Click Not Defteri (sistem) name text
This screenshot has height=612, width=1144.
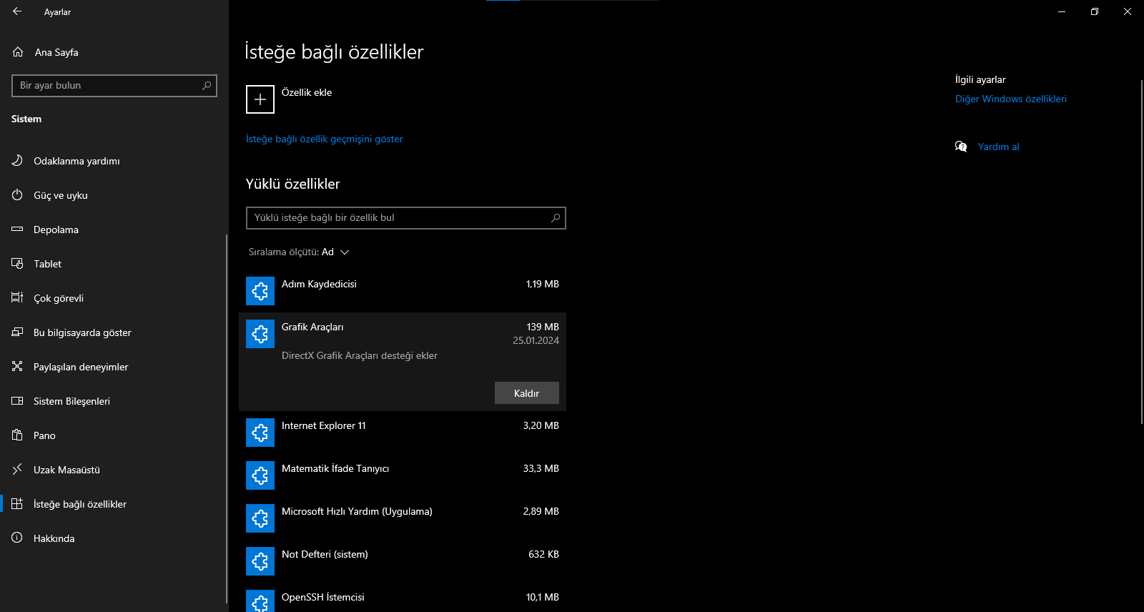pyautogui.click(x=325, y=554)
